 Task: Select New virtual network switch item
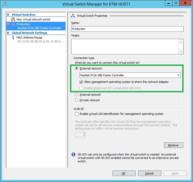pyautogui.click(x=33, y=19)
